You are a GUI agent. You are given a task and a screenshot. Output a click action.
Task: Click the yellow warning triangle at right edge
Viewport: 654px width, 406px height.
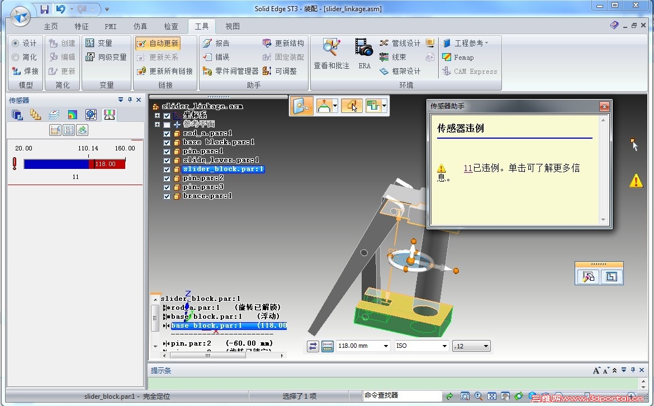(x=636, y=181)
